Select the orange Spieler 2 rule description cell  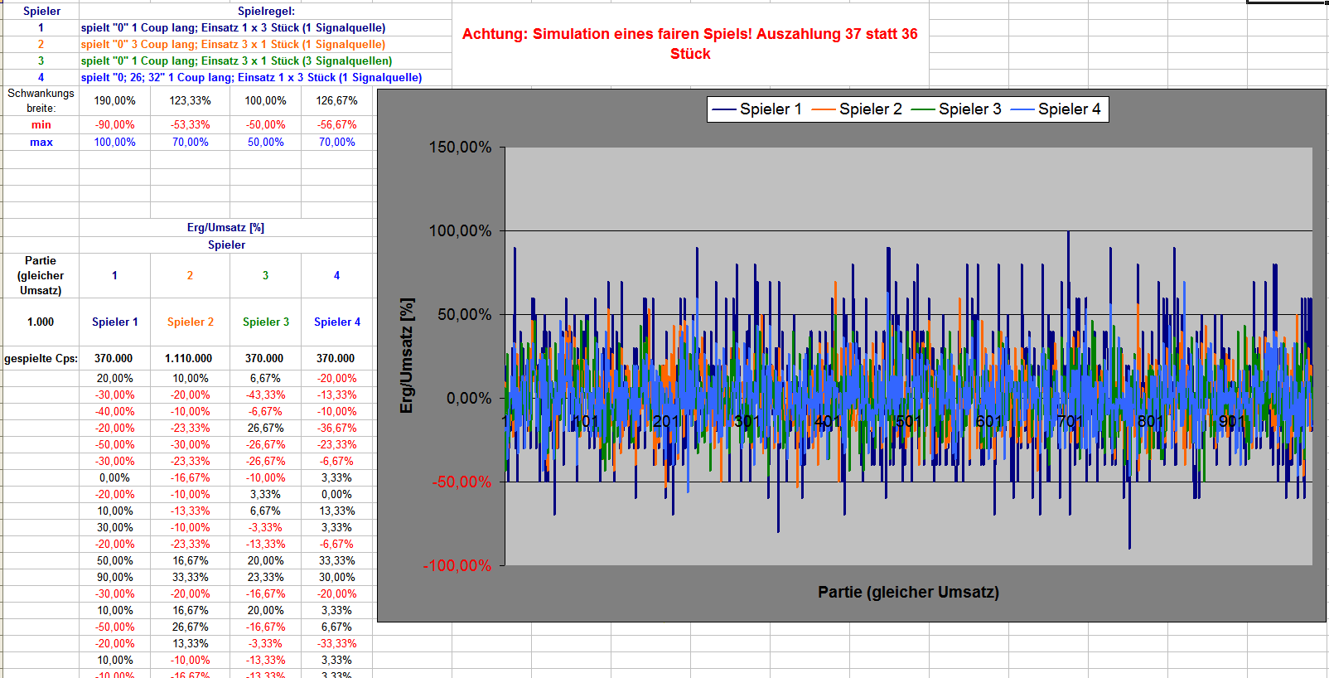click(x=266, y=44)
